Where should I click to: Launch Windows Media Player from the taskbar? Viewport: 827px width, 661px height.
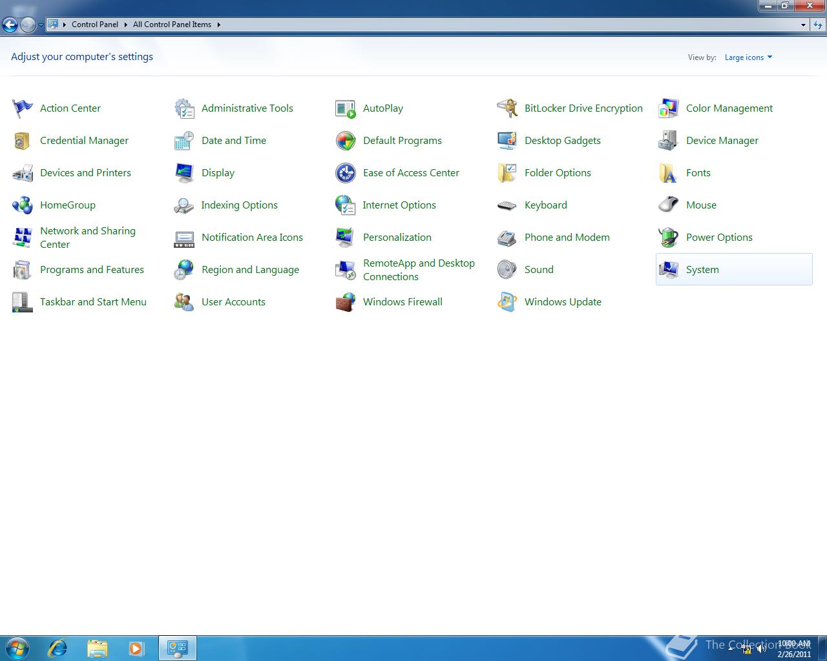click(x=136, y=647)
